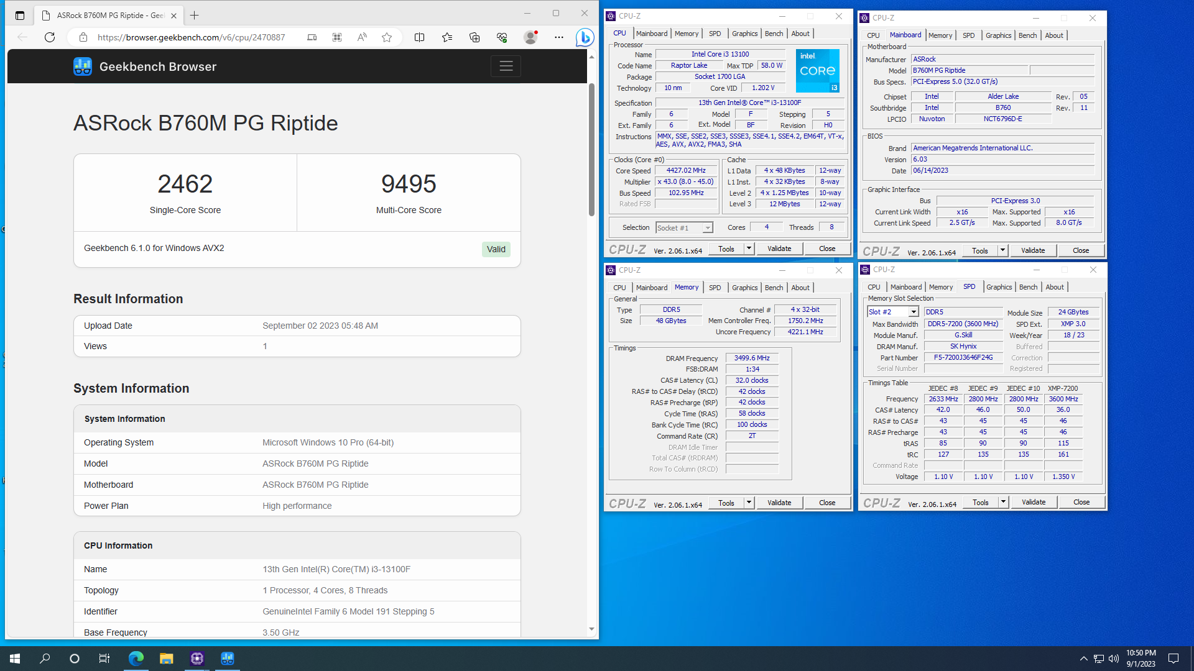Open Tools dropdown arrow in Memory window
Image resolution: width=1194 pixels, height=671 pixels.
point(749,503)
